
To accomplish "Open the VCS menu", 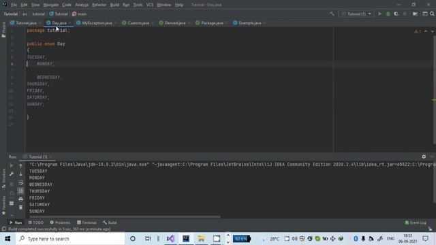I will pyautogui.click(x=150, y=5).
